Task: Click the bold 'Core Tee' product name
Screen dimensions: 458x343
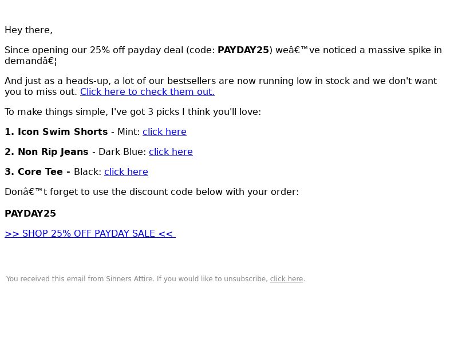Action: (x=40, y=172)
